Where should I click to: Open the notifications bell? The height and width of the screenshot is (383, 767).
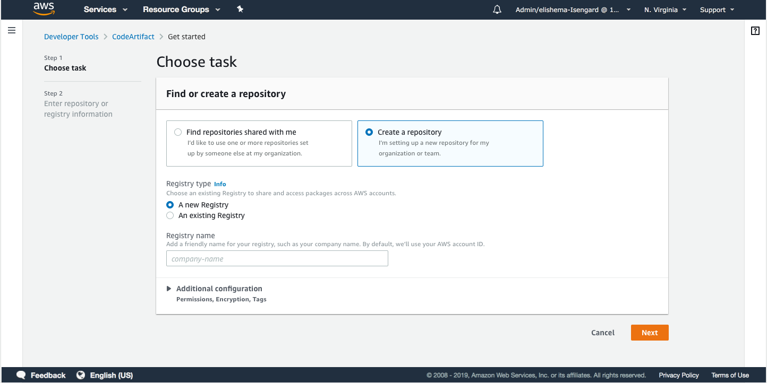pyautogui.click(x=497, y=10)
